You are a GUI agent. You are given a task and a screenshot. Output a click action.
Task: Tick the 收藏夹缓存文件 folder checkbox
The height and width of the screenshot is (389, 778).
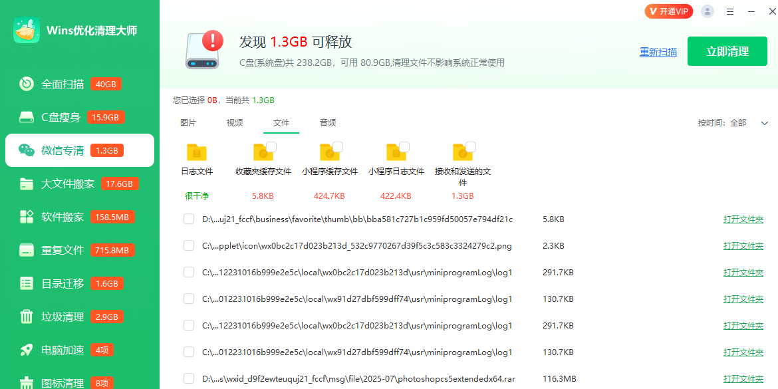[271, 147]
